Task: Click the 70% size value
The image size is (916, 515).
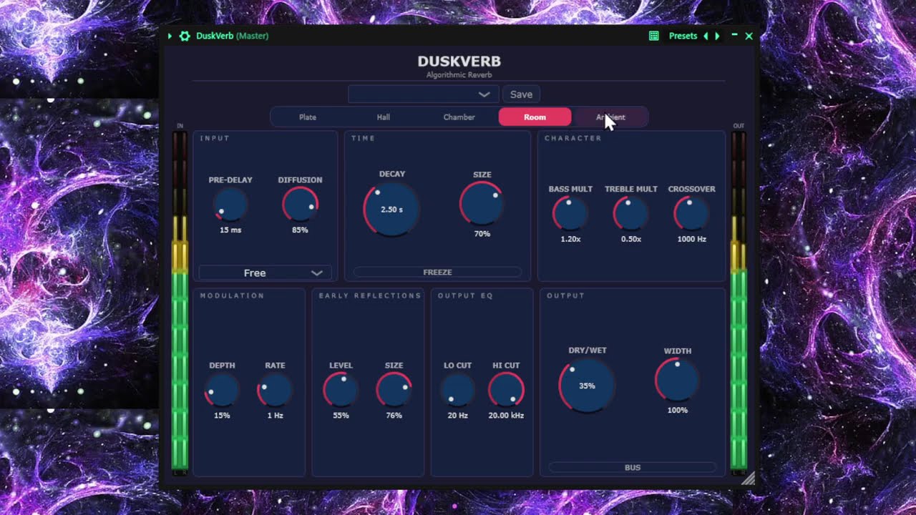Action: [482, 234]
